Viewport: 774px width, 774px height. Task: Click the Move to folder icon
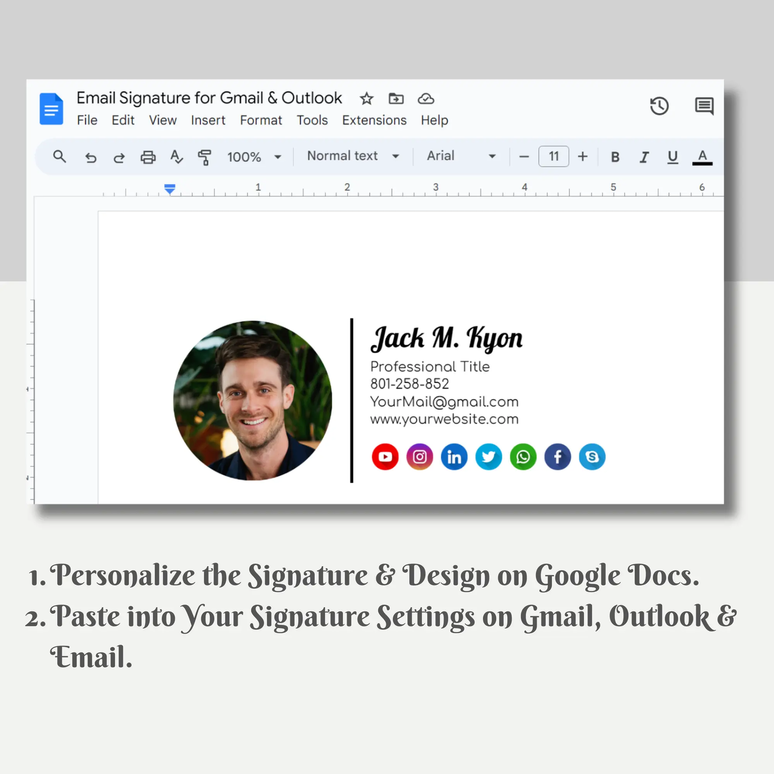click(x=396, y=99)
